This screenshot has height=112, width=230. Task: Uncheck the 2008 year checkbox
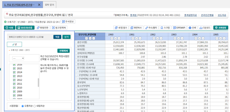(x=14, y=95)
